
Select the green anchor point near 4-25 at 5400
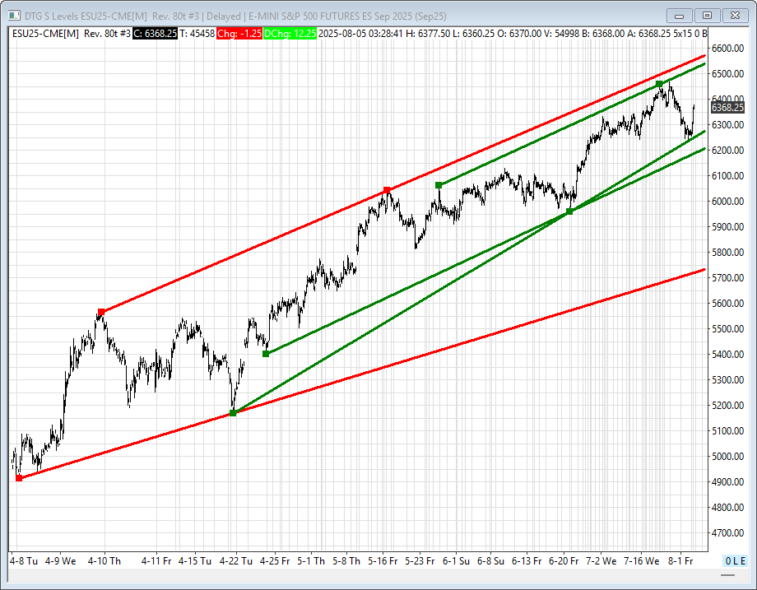[266, 354]
